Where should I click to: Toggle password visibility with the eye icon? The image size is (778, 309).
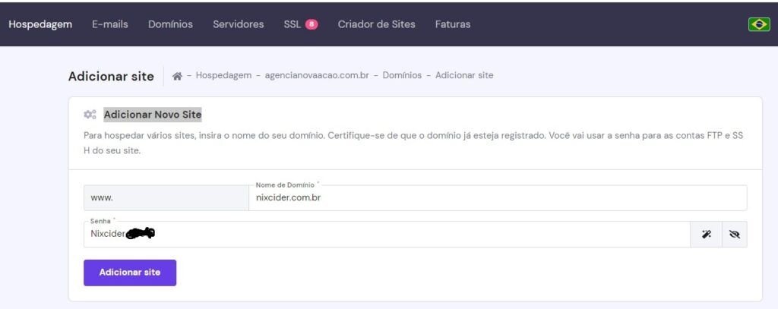pyautogui.click(x=733, y=235)
